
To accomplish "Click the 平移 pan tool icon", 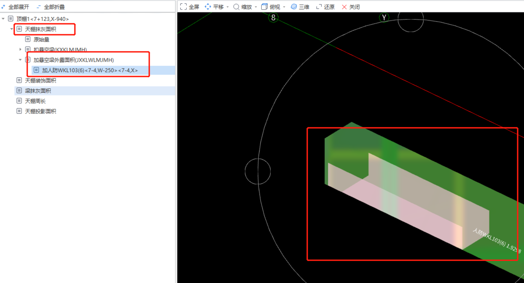I will (208, 7).
